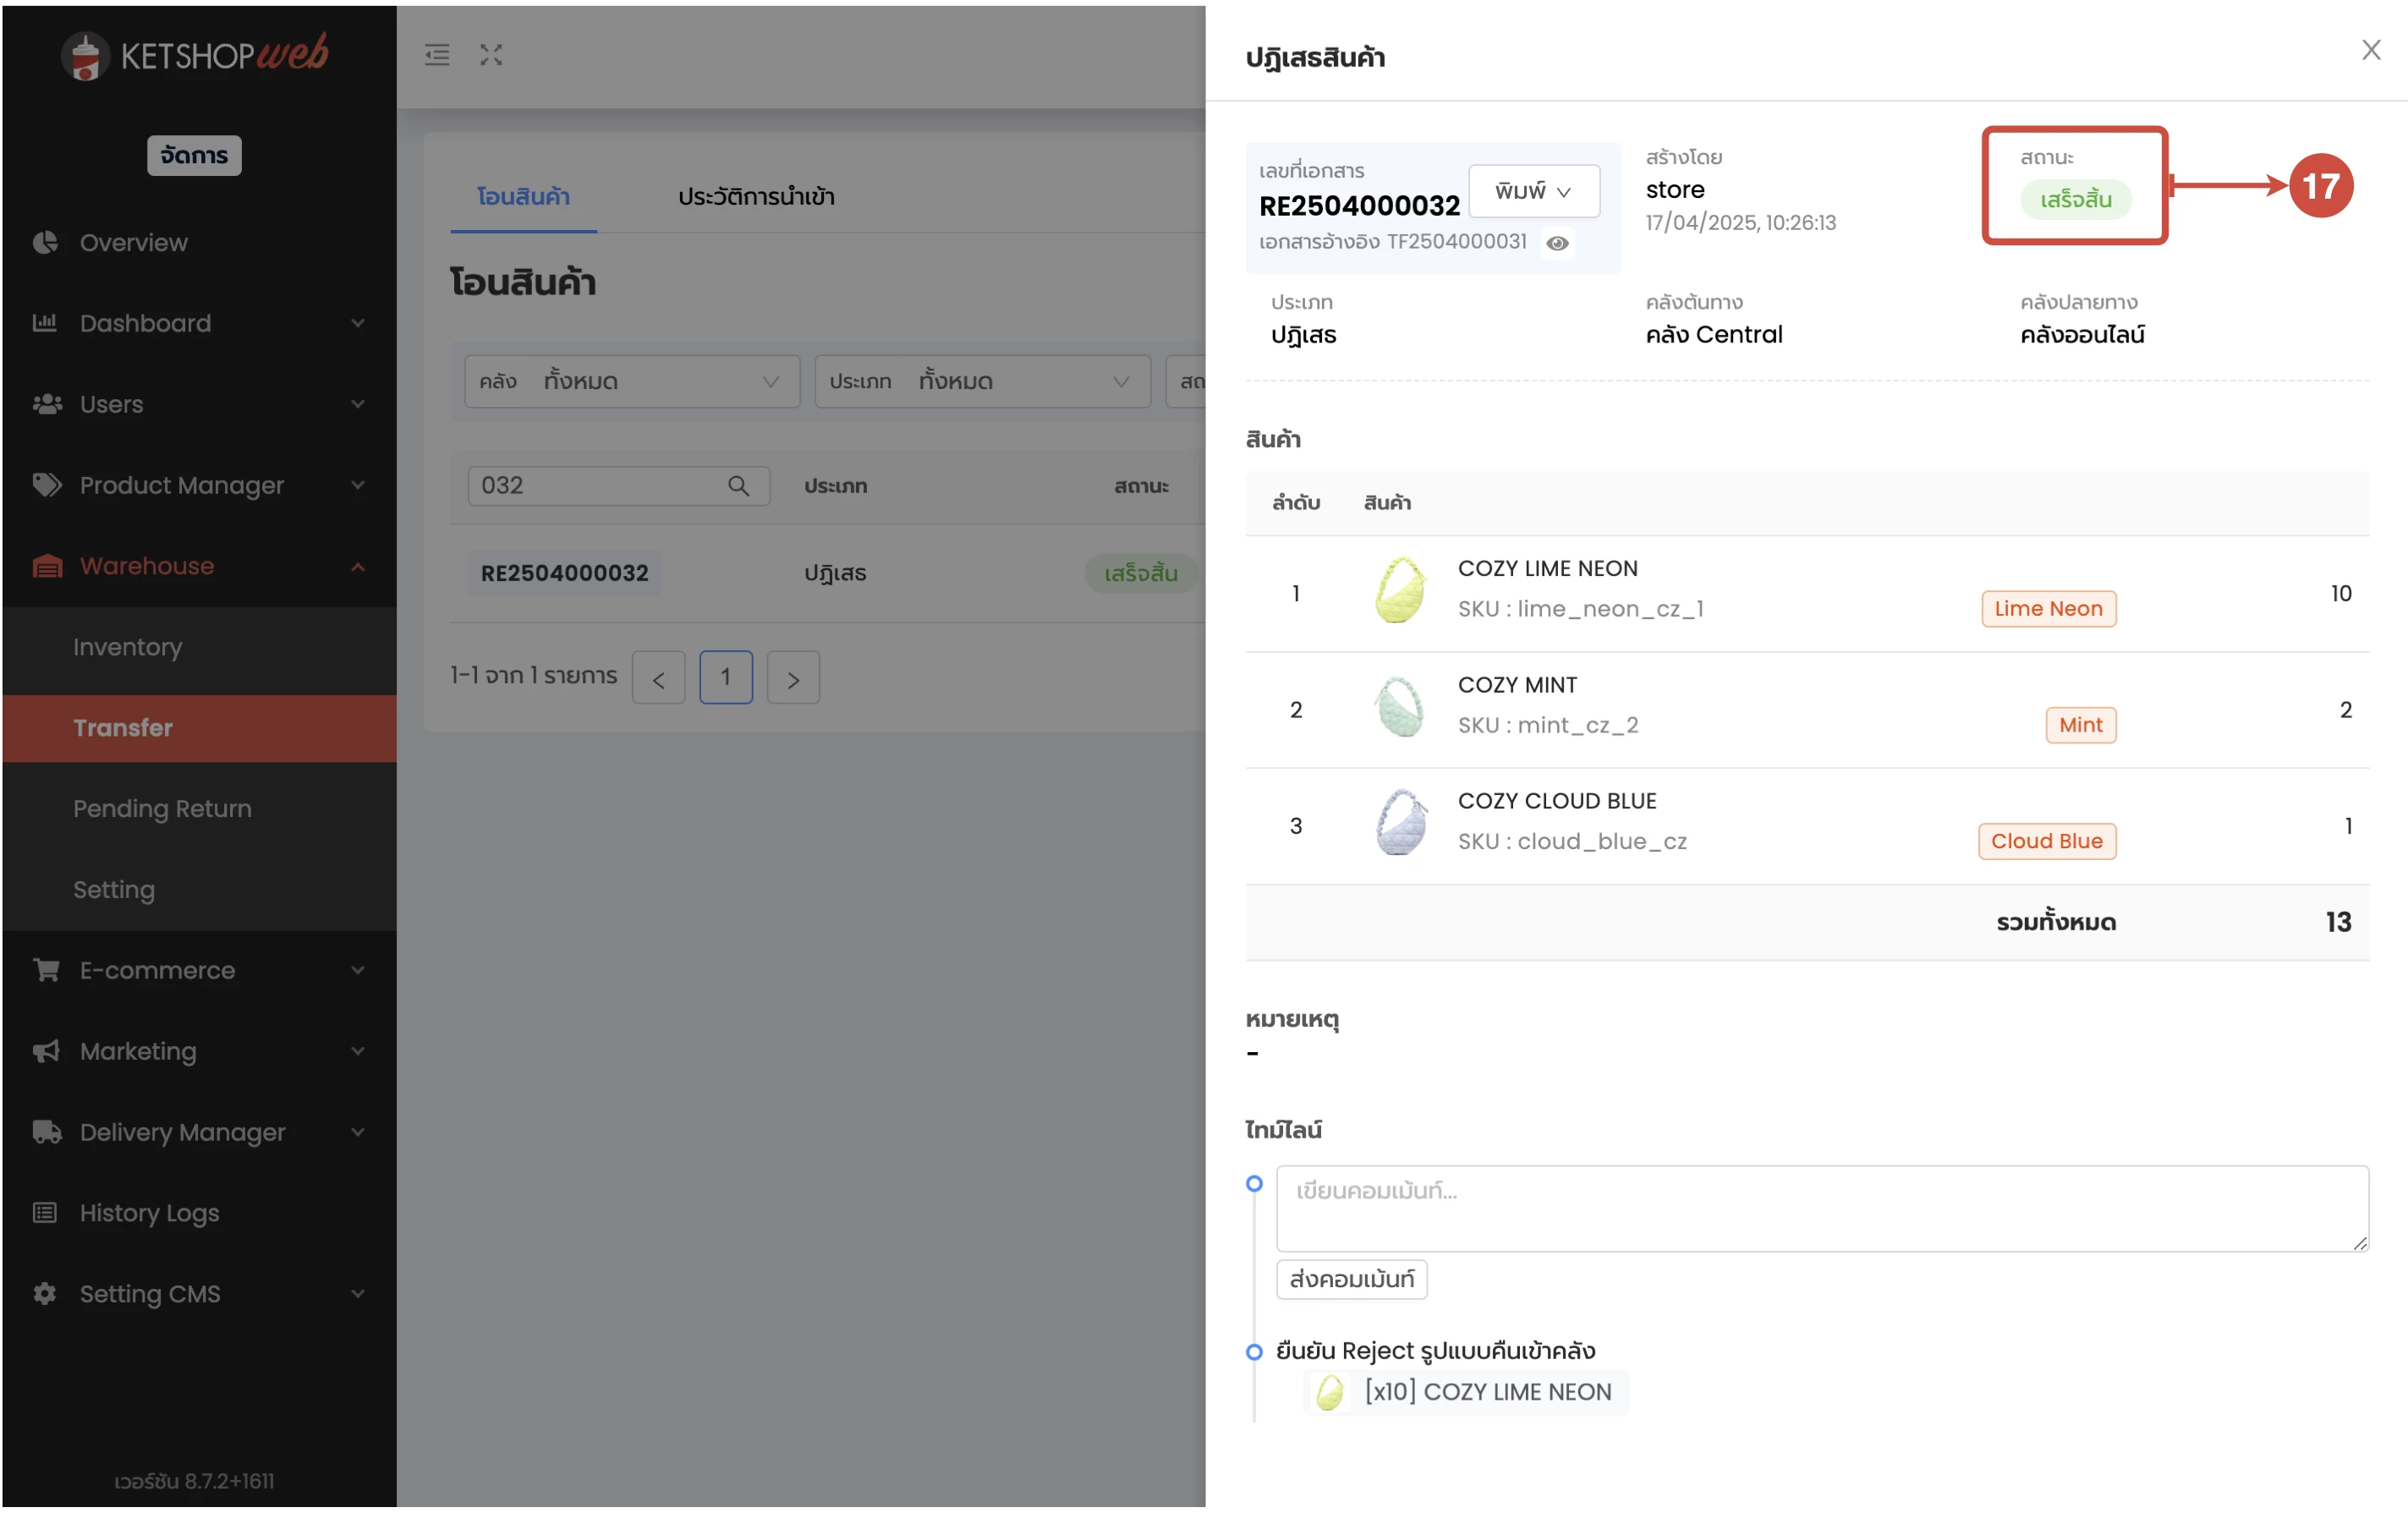
Task: Go to next page arrow
Action: point(793,679)
